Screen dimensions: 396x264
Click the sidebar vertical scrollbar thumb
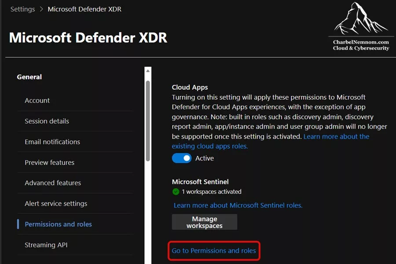click(x=148, y=121)
